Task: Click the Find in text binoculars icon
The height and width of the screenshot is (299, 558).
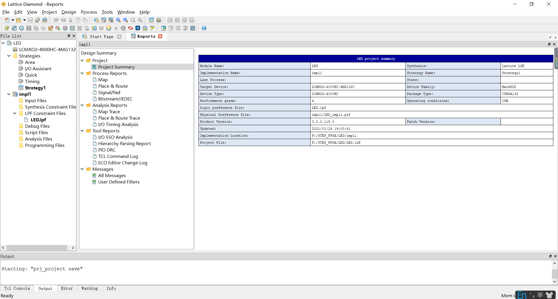Action: (x=111, y=20)
